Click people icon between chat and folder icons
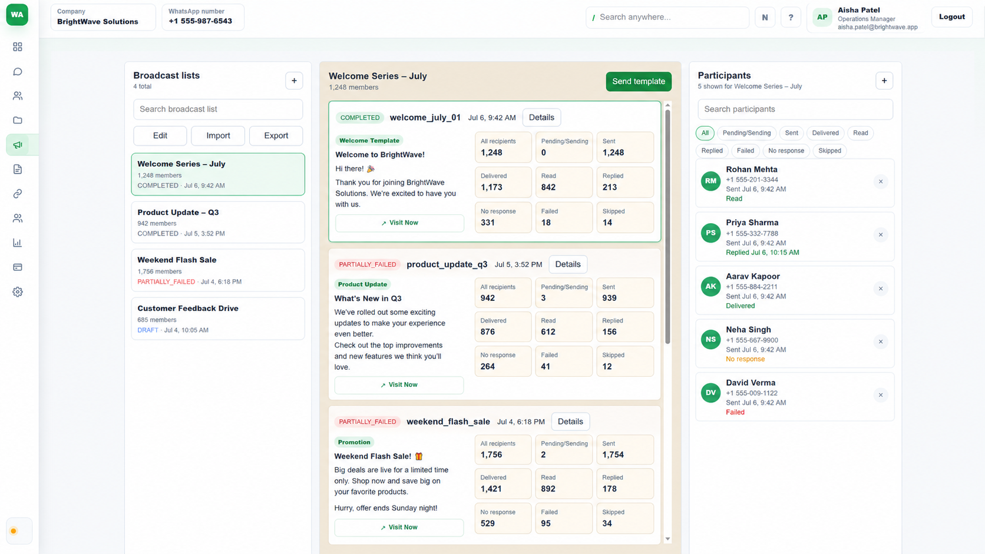985x554 pixels. (18, 96)
